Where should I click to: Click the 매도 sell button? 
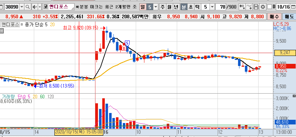coord(289,17)
